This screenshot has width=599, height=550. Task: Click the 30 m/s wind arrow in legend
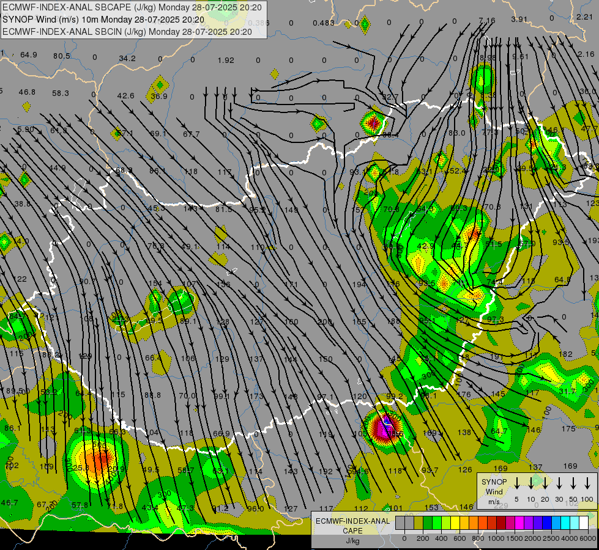559,483
